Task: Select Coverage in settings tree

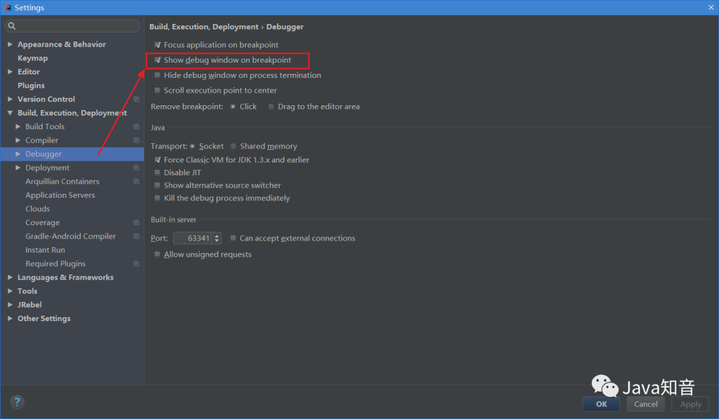Action: [x=42, y=222]
